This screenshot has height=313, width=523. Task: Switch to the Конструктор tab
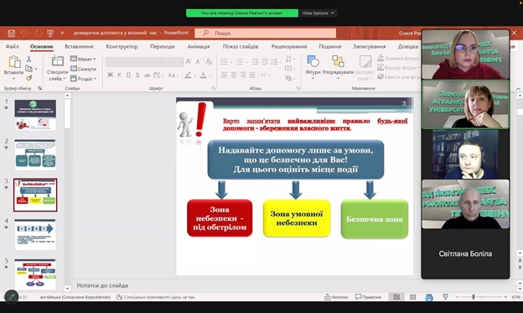click(x=122, y=46)
